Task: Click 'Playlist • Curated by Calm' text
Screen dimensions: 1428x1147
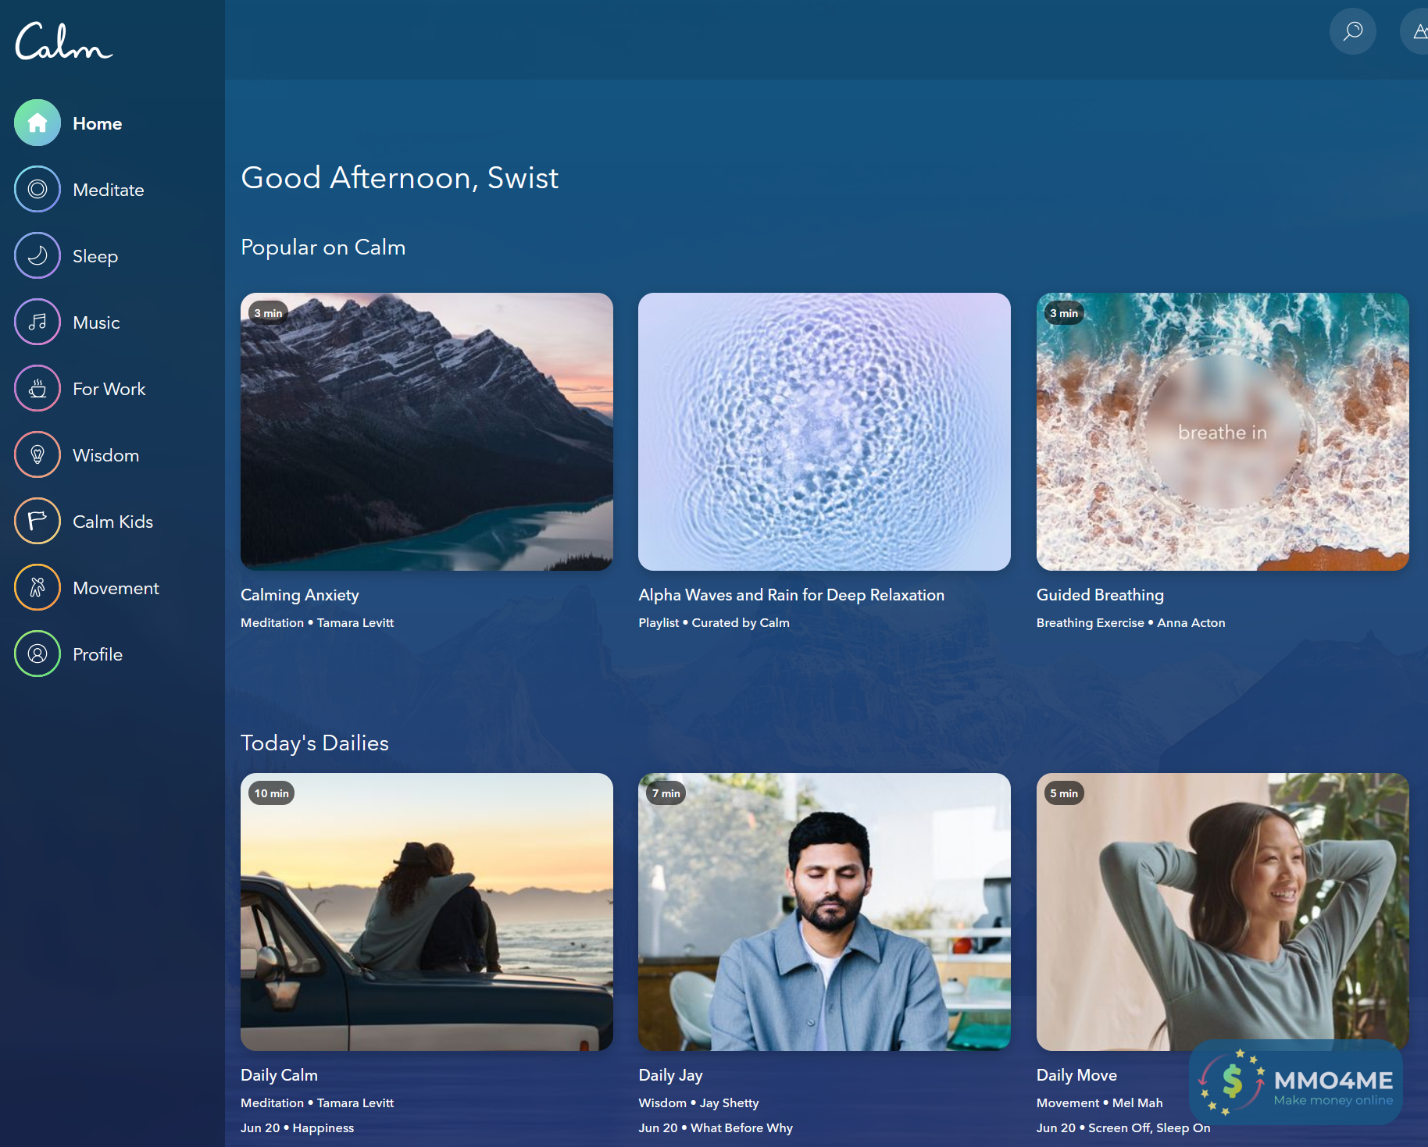Action: [x=714, y=623]
